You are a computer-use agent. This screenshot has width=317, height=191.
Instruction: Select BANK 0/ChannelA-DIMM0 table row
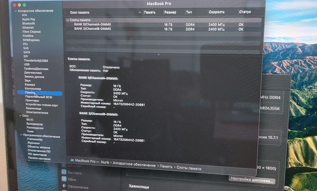click(163, 24)
